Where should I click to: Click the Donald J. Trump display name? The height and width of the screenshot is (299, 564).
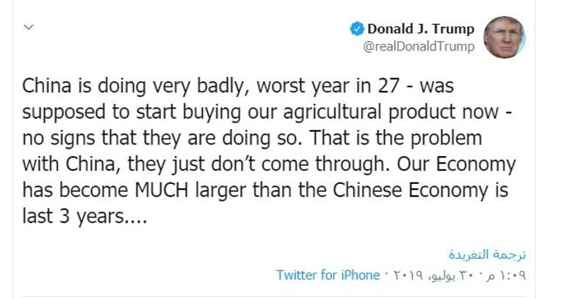coord(420,29)
